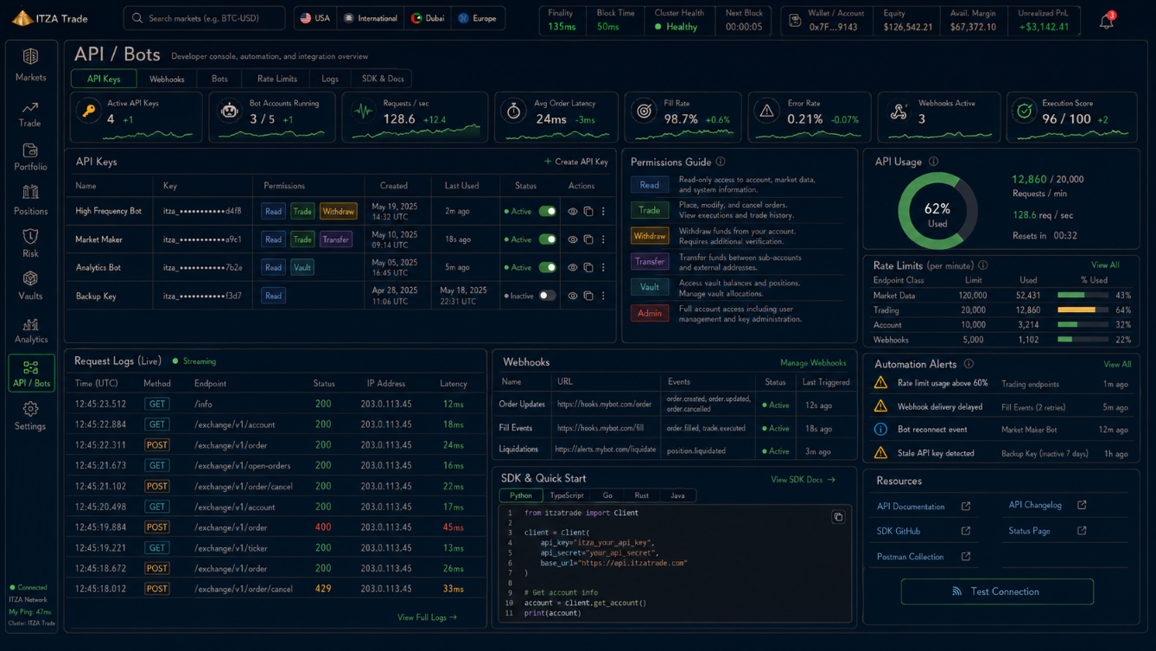1156x651 pixels.
Task: Select the Dubai region
Action: (428, 18)
